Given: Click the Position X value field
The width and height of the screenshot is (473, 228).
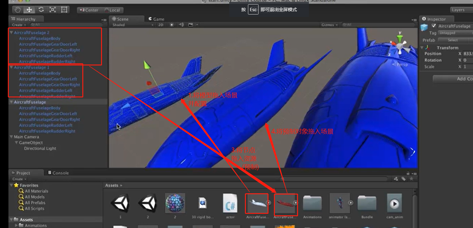Looking at the screenshot, I should click(x=468, y=54).
